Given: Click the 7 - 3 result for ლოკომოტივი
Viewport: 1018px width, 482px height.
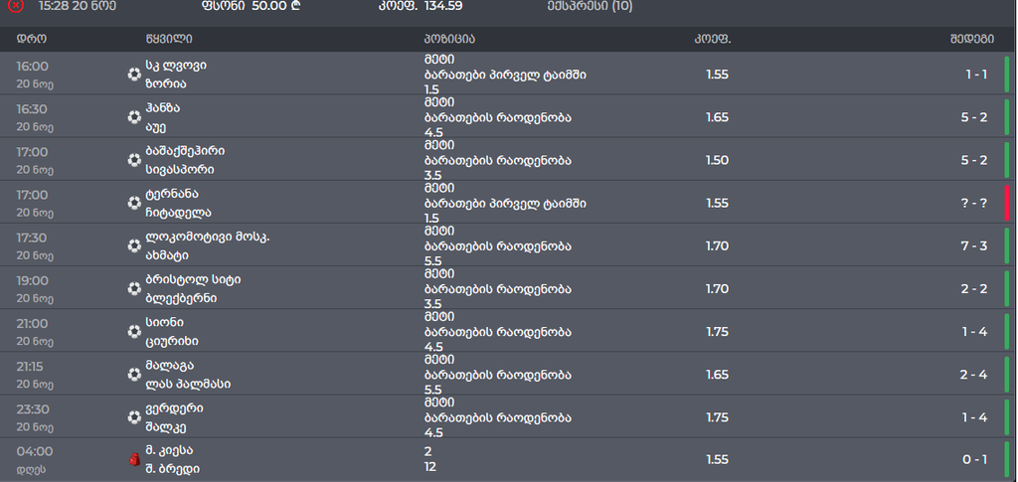Looking at the screenshot, I should click(x=974, y=245).
